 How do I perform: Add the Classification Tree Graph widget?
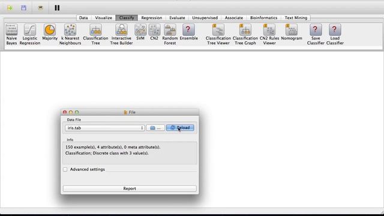245,34
